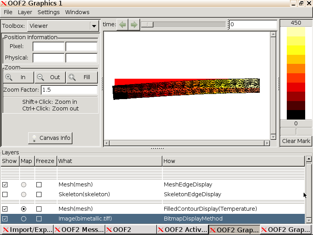
Task: Click the Fill zoom magnifier icon
Action: click(72, 77)
